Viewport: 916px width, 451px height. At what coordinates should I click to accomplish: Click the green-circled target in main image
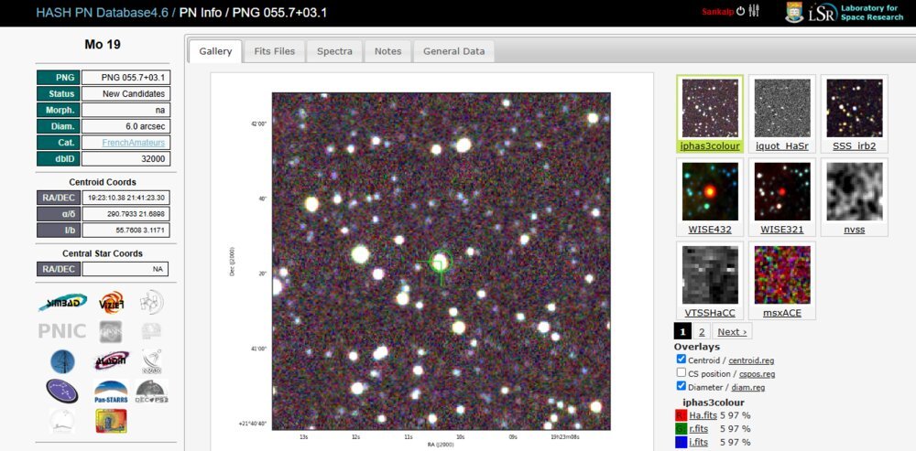point(441,262)
